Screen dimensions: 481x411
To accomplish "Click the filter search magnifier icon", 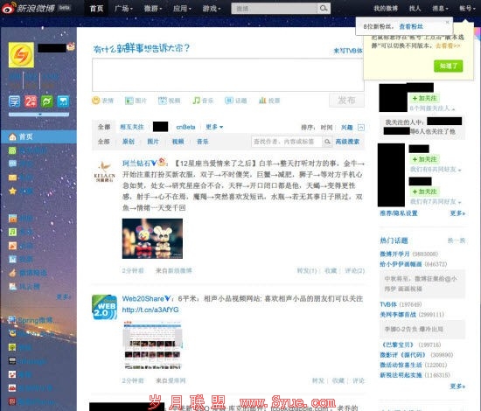I will point(327,142).
